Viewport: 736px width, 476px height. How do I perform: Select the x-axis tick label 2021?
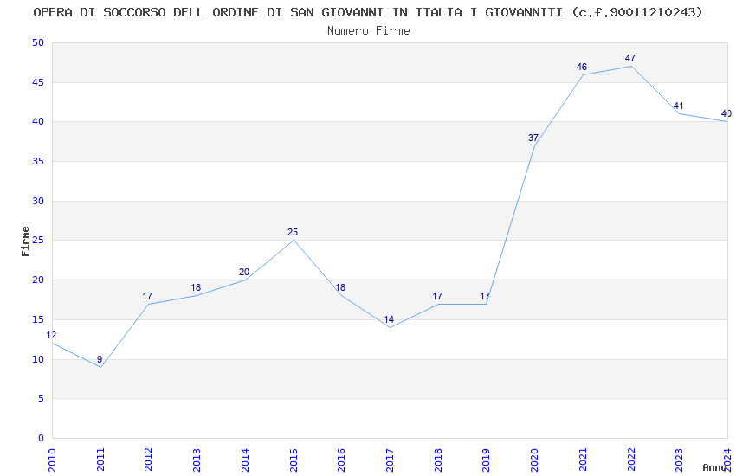[x=583, y=460]
